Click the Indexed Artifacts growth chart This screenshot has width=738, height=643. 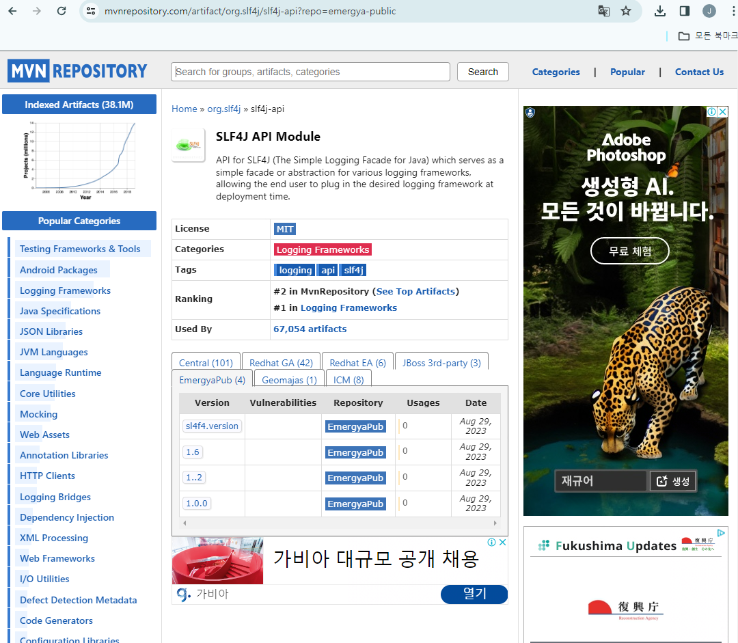[x=79, y=160]
